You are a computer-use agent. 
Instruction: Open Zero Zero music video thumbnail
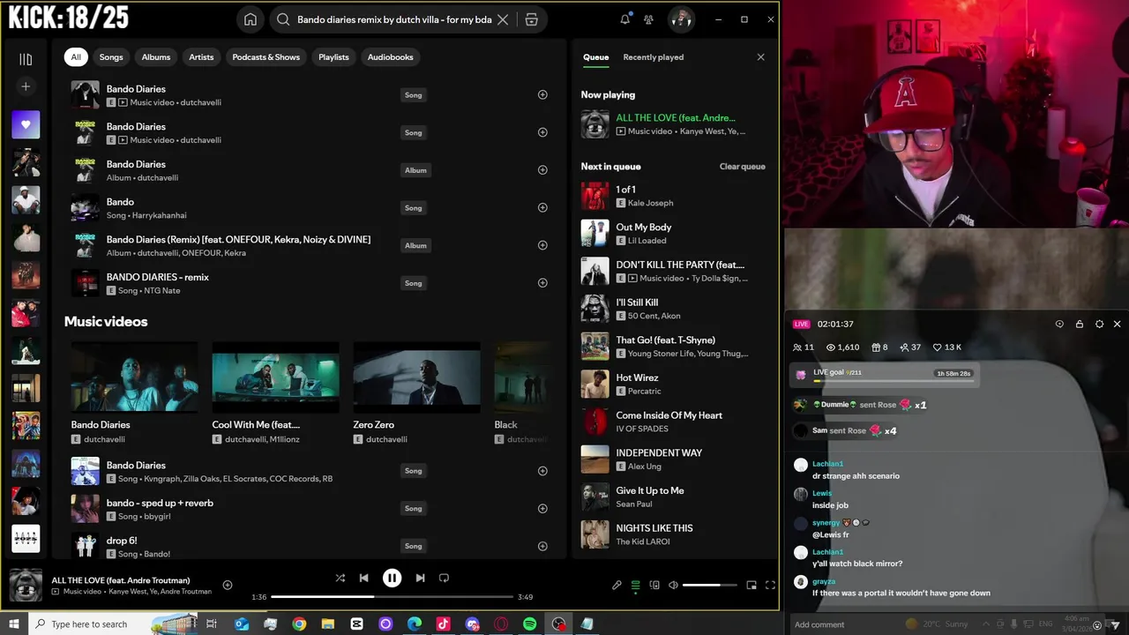[417, 377]
